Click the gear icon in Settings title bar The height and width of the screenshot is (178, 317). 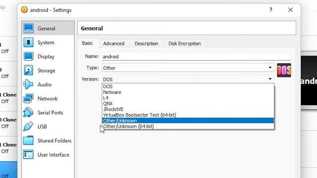[24, 10]
